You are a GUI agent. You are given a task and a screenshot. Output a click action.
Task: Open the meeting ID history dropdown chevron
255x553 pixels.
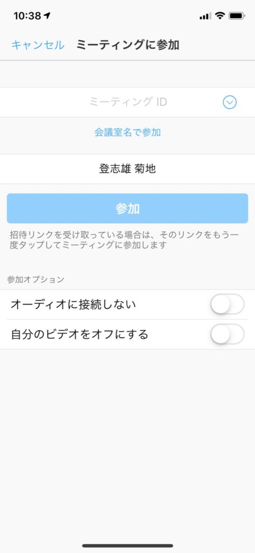[x=230, y=102]
